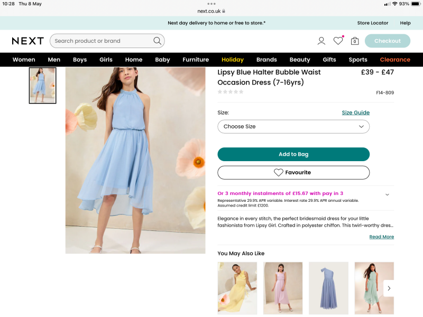Click the main blue dress product image
This screenshot has height=317, width=423.
135,161
